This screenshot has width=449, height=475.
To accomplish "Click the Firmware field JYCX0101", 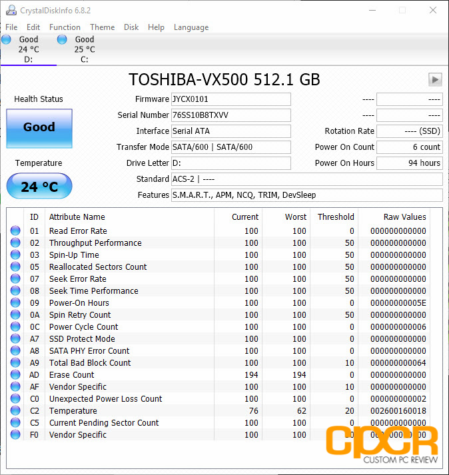I will pyautogui.click(x=231, y=99).
